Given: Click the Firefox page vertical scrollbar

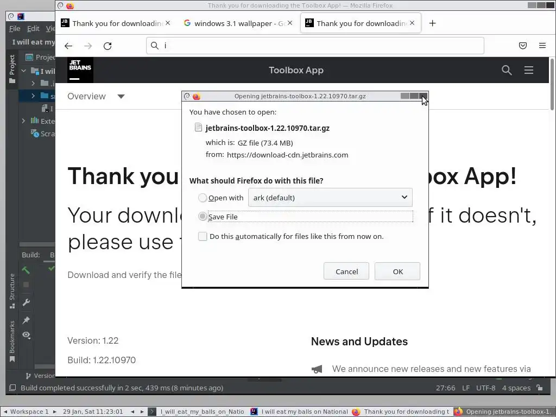Looking at the screenshot, I should [x=552, y=85].
